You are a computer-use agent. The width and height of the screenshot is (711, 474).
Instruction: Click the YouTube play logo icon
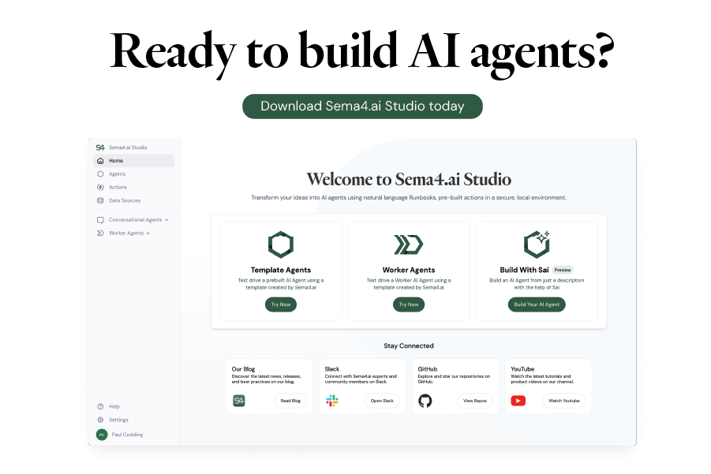pyautogui.click(x=518, y=401)
